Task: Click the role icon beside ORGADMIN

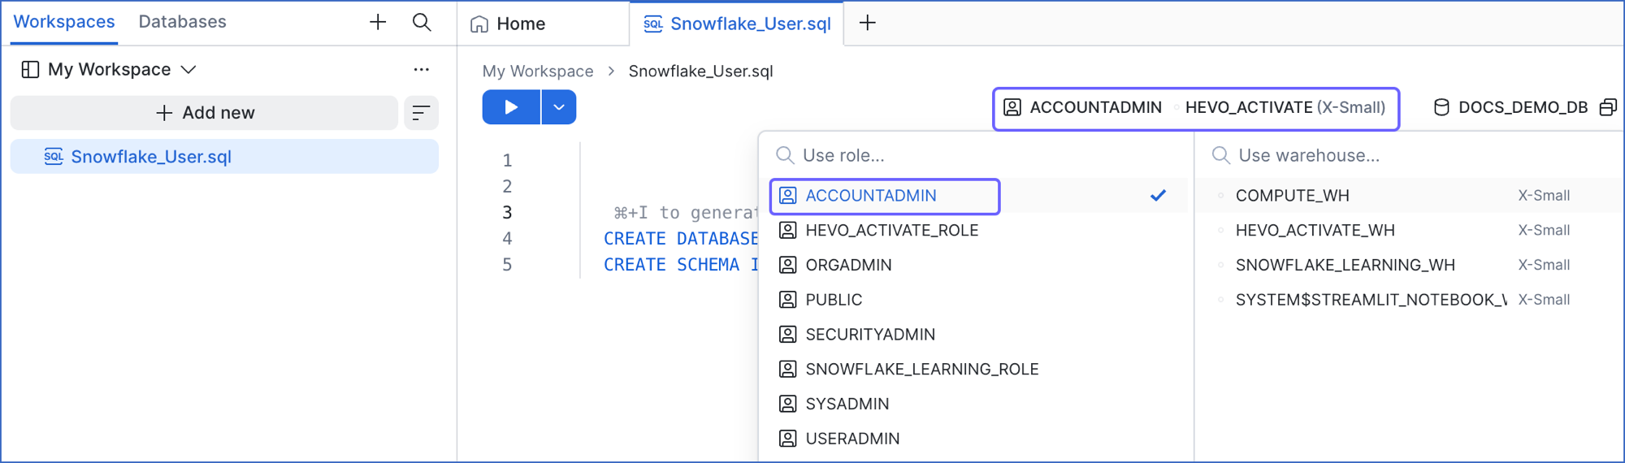Action: pyautogui.click(x=787, y=265)
